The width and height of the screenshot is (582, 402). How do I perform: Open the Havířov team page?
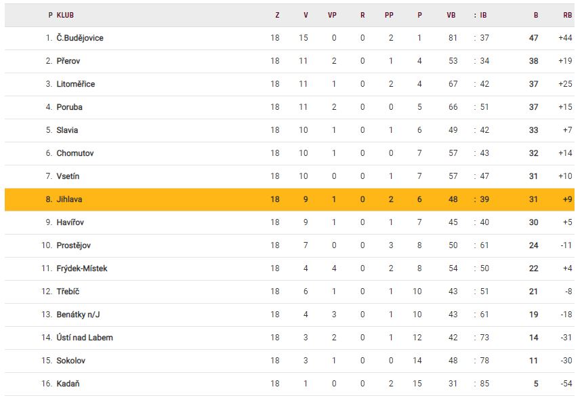tap(70, 222)
